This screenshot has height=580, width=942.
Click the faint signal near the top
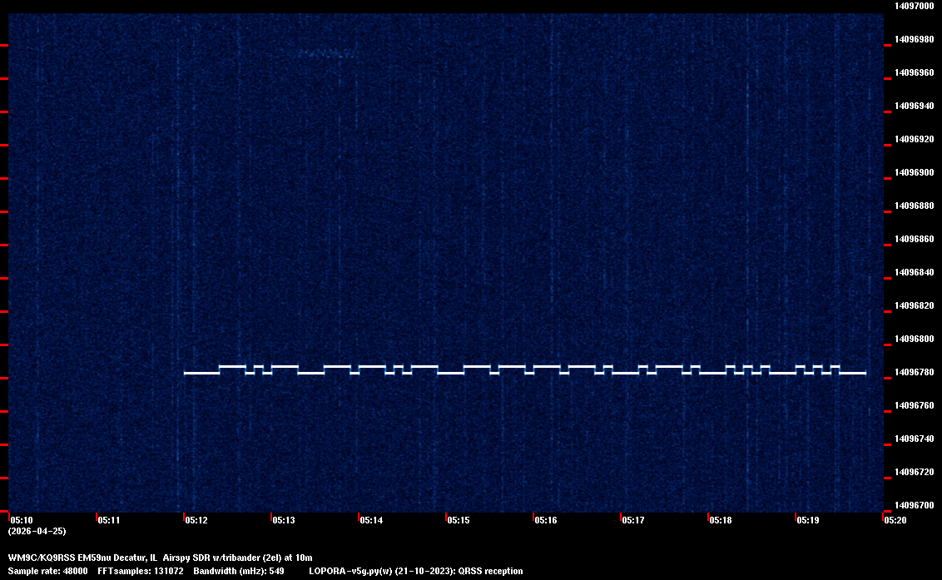click(326, 54)
